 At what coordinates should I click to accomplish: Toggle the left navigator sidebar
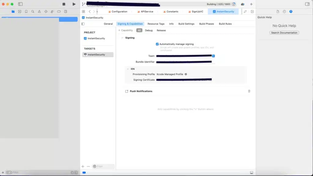click(x=20, y=4)
